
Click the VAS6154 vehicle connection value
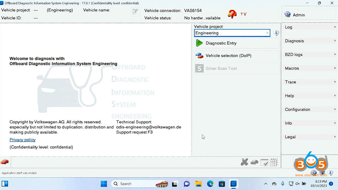[x=193, y=10]
